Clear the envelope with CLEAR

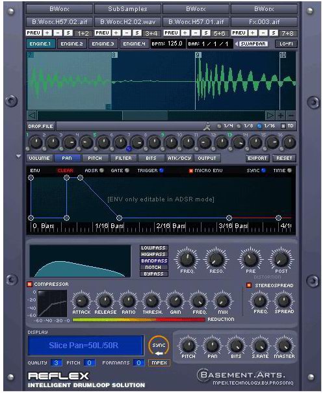pyautogui.click(x=65, y=171)
